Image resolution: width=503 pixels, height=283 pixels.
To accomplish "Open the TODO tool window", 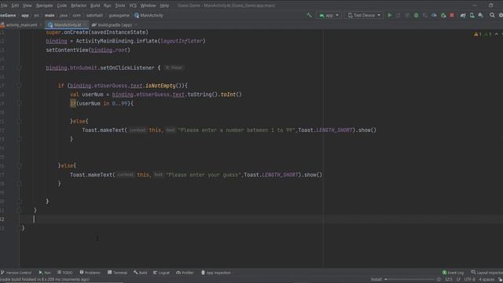I will [64, 273].
